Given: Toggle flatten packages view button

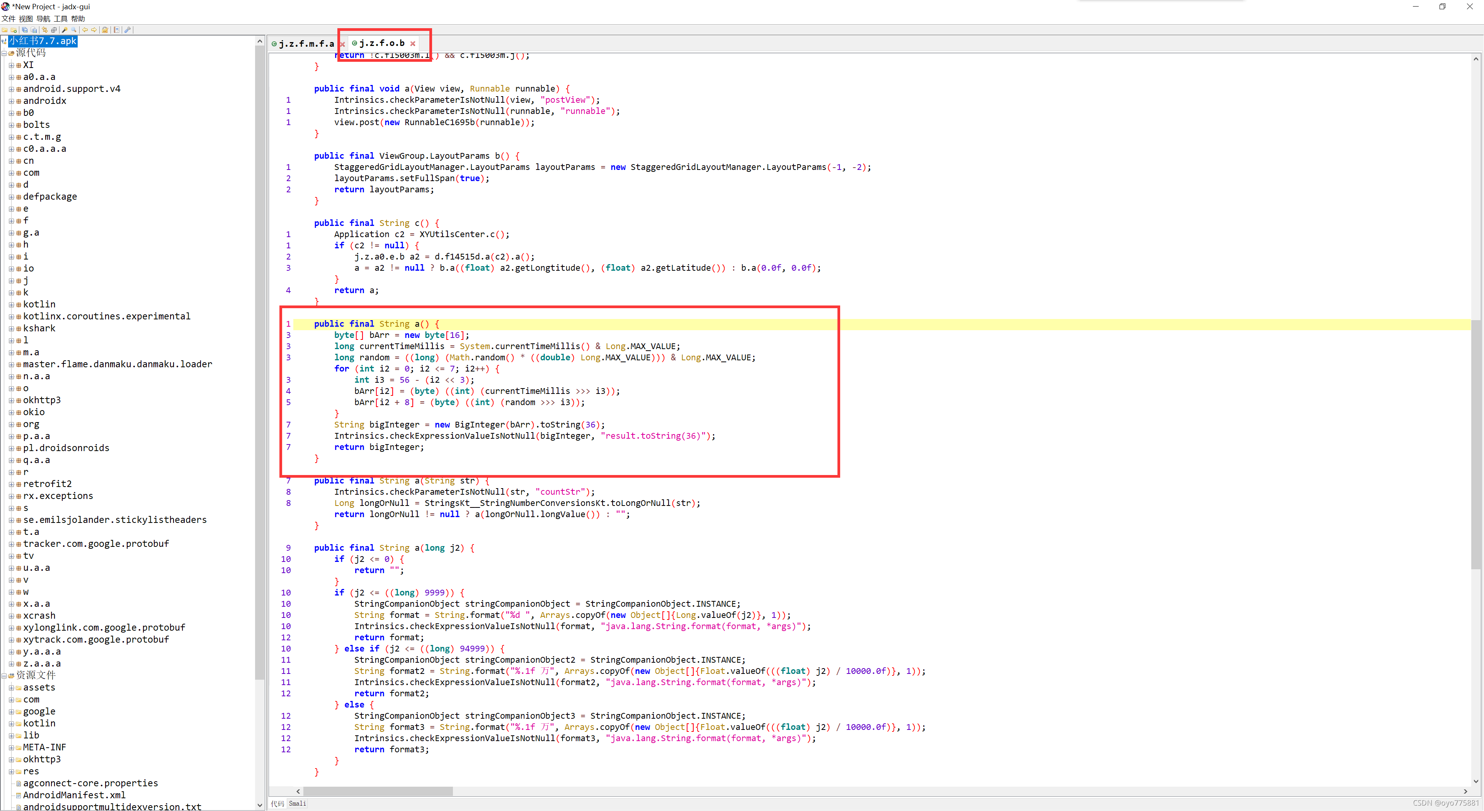Looking at the screenshot, I should pyautogui.click(x=54, y=30).
